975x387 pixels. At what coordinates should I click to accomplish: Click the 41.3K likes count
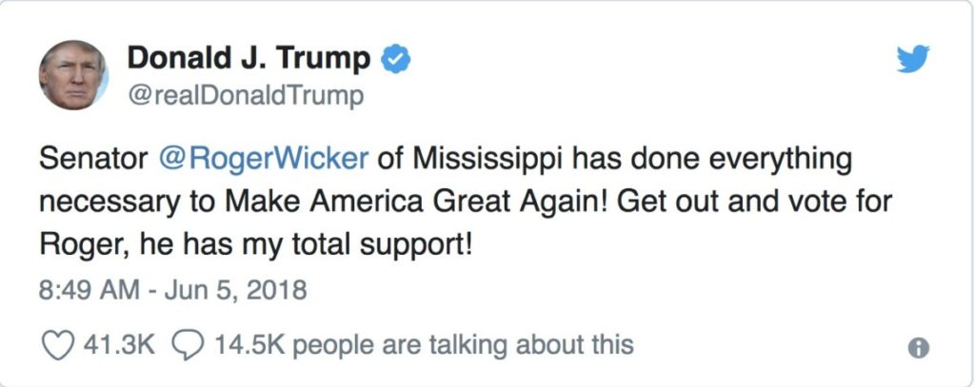point(119,344)
